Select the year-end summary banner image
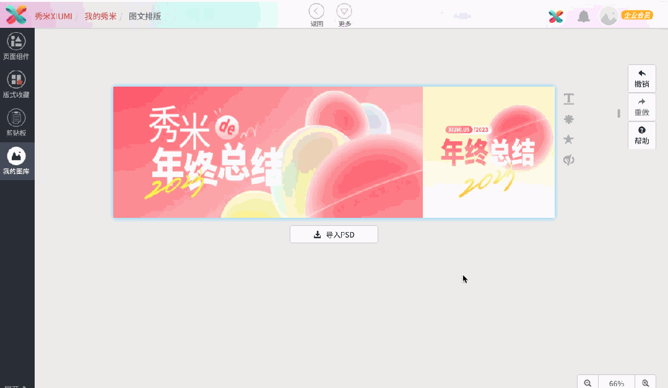Image resolution: width=668 pixels, height=388 pixels. (334, 152)
